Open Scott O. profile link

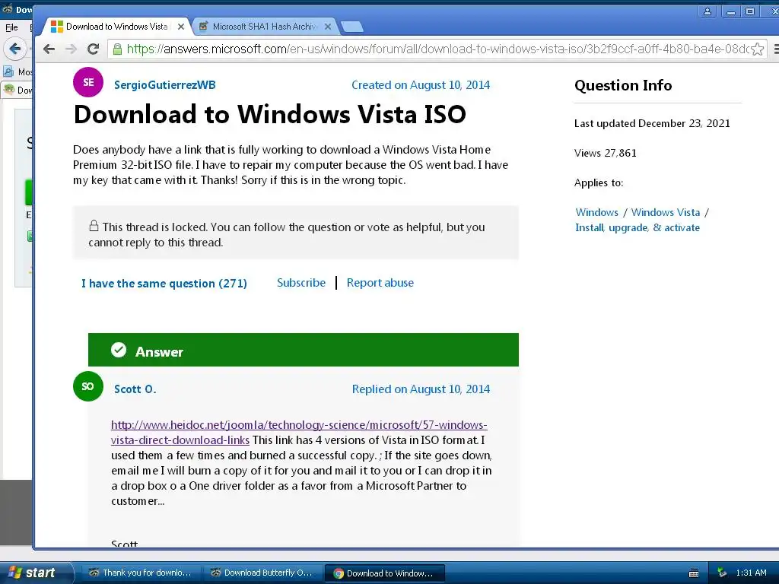[135, 389]
